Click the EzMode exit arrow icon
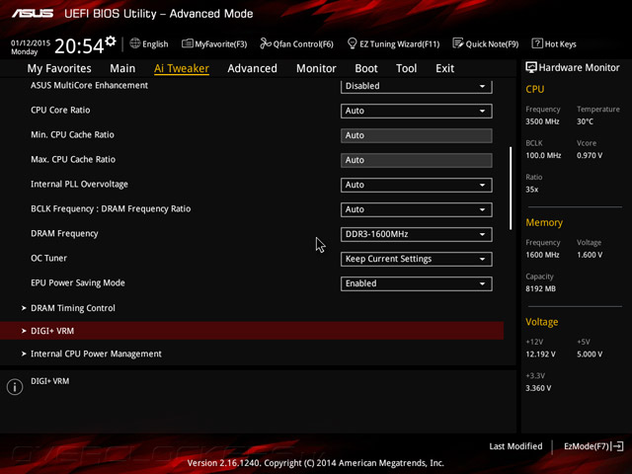The height and width of the screenshot is (474, 632). click(617, 446)
